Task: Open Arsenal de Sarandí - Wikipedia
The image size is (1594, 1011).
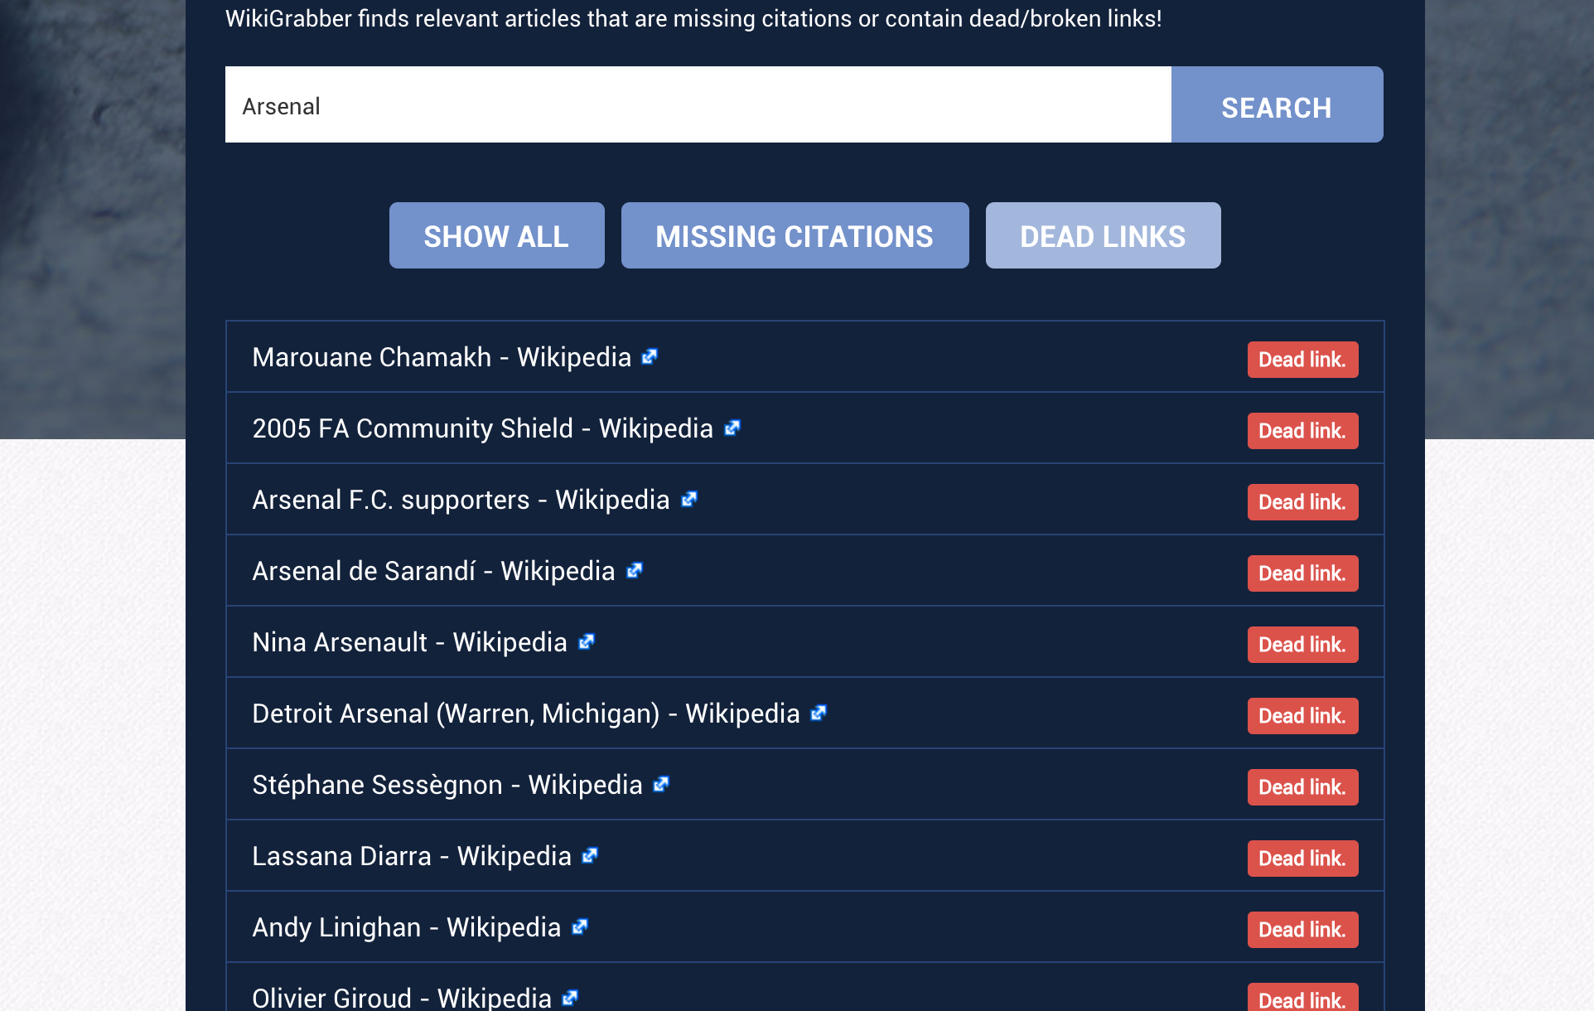Action: 433,571
